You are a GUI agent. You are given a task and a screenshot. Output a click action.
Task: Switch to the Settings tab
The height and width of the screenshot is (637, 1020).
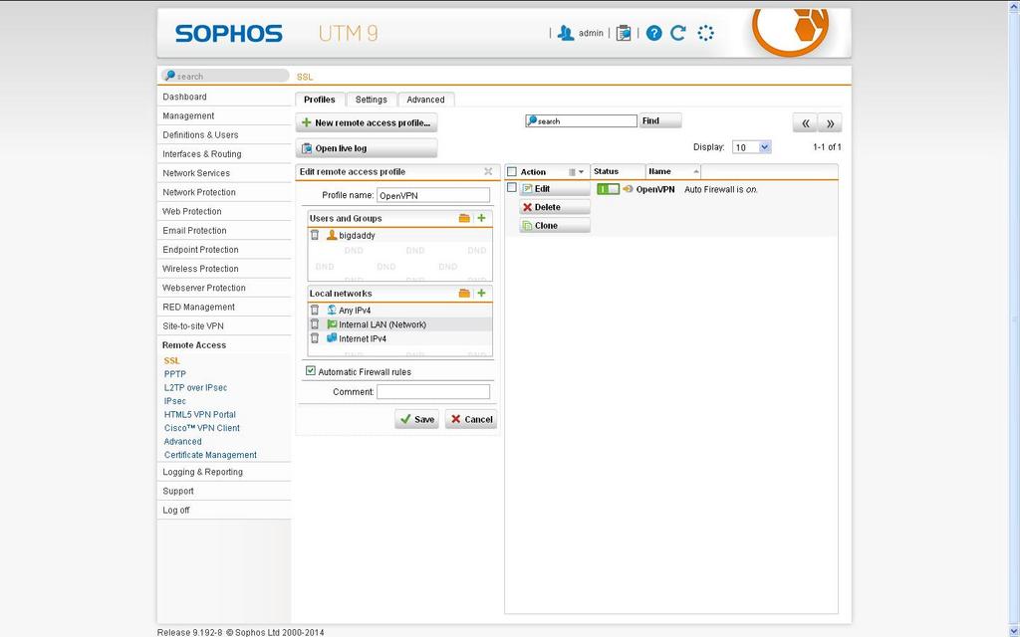click(x=371, y=100)
